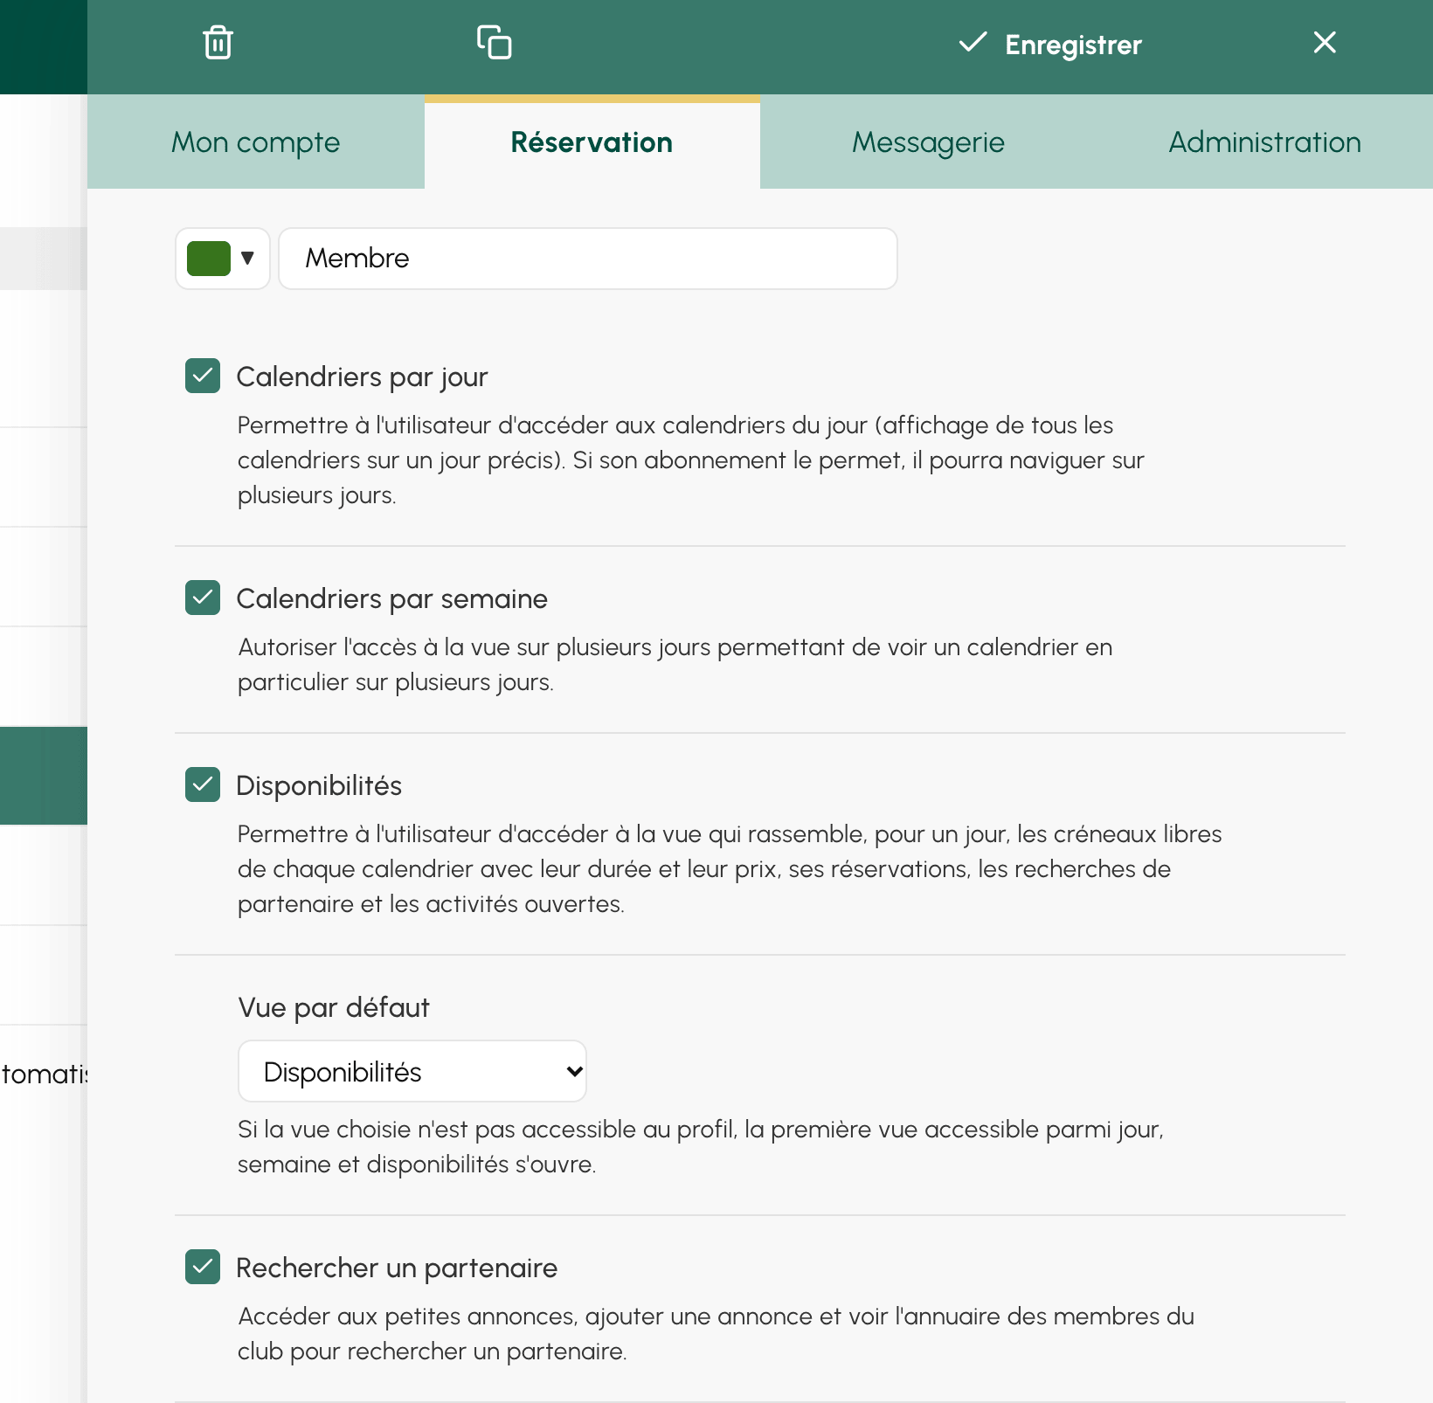Switch to the Mon compte tab
The image size is (1433, 1403).
pyautogui.click(x=256, y=142)
